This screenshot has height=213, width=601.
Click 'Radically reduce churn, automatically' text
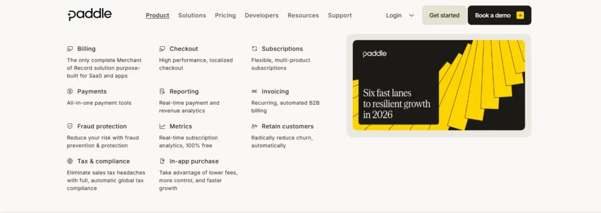(282, 142)
